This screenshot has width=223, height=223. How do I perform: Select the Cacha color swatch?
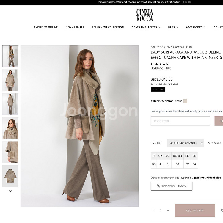pos(185,101)
